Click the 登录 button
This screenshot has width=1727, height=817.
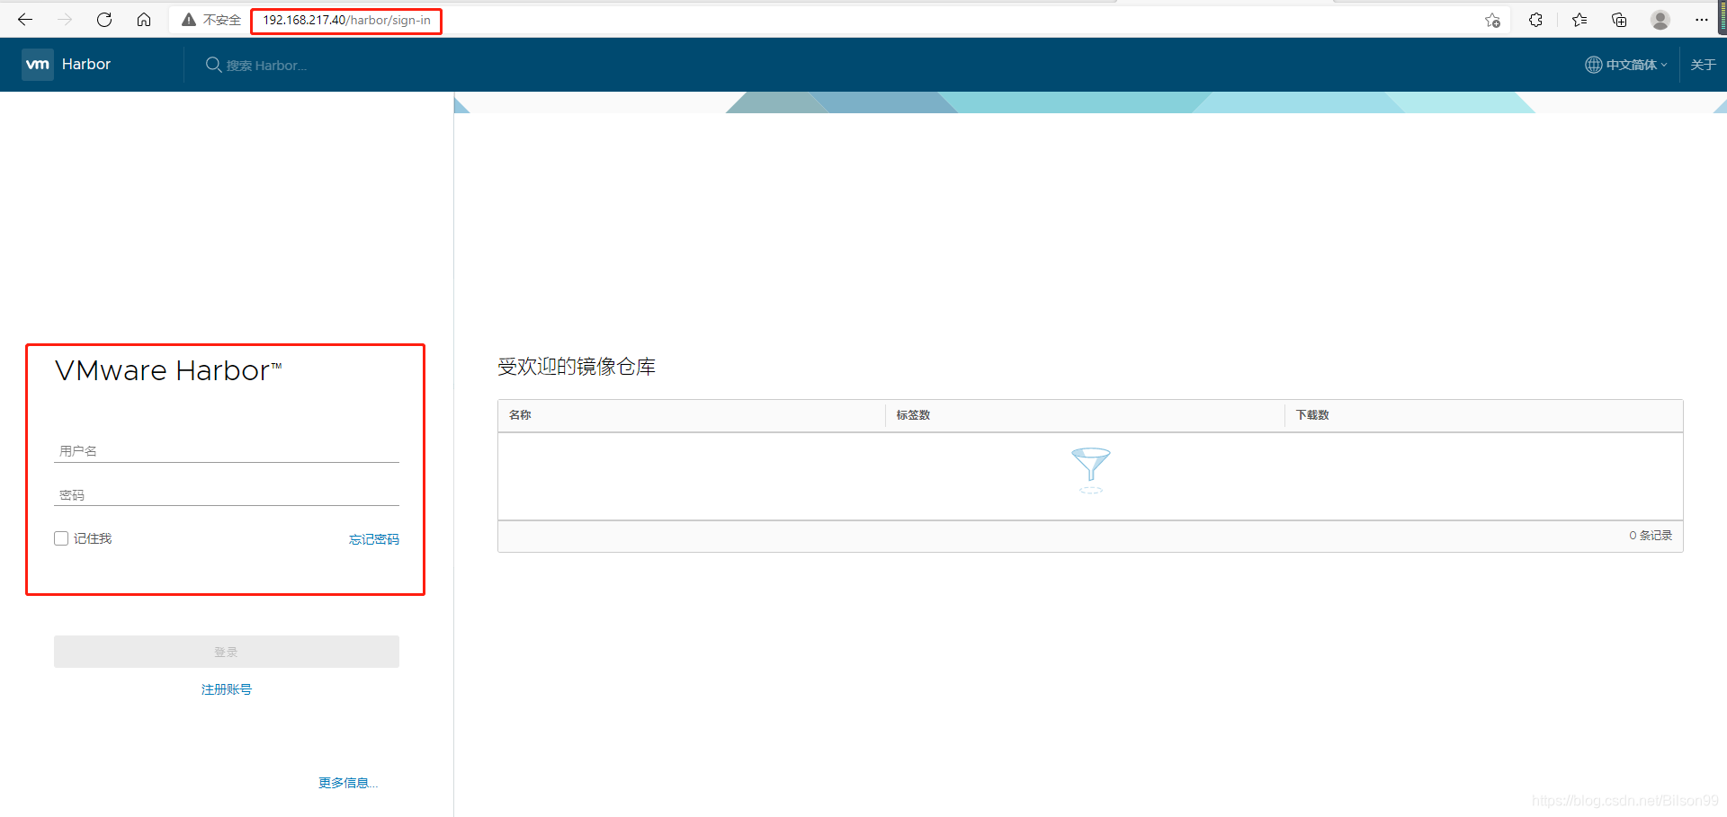click(x=227, y=652)
